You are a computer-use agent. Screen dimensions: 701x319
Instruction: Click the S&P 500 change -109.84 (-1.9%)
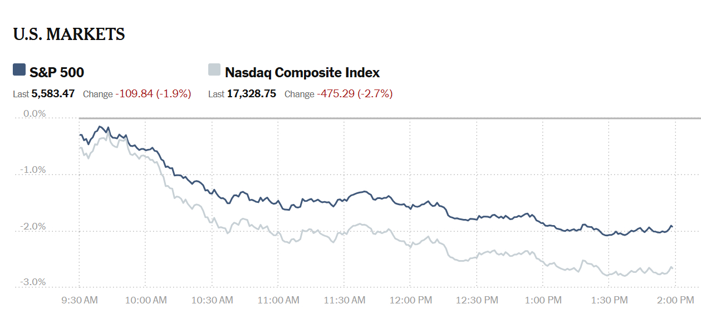(153, 94)
